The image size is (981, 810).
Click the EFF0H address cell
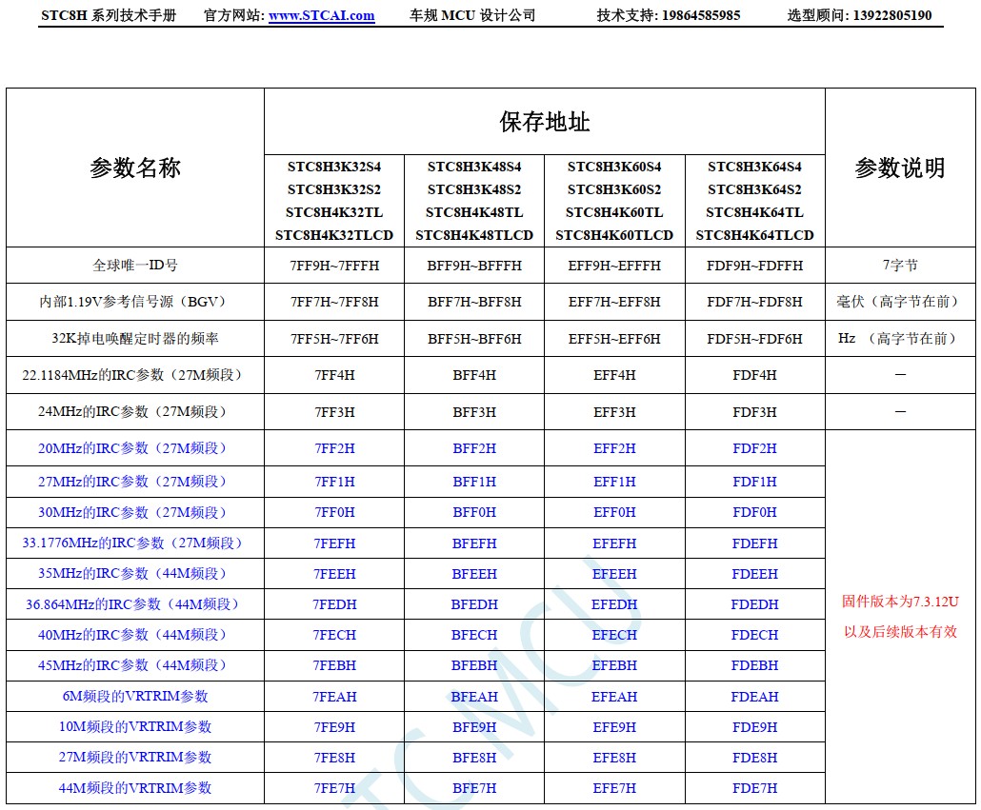(x=614, y=512)
